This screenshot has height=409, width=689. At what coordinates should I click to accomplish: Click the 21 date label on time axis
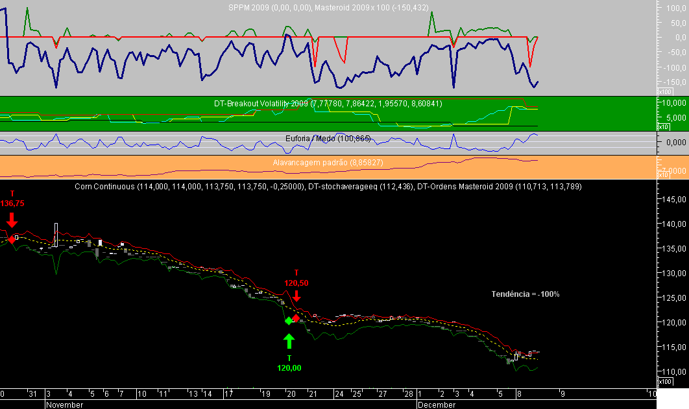(313, 394)
